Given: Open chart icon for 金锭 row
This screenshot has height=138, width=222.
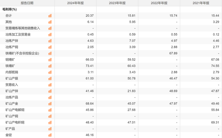Looking at the screenshot, I should [x=50, y=135].
